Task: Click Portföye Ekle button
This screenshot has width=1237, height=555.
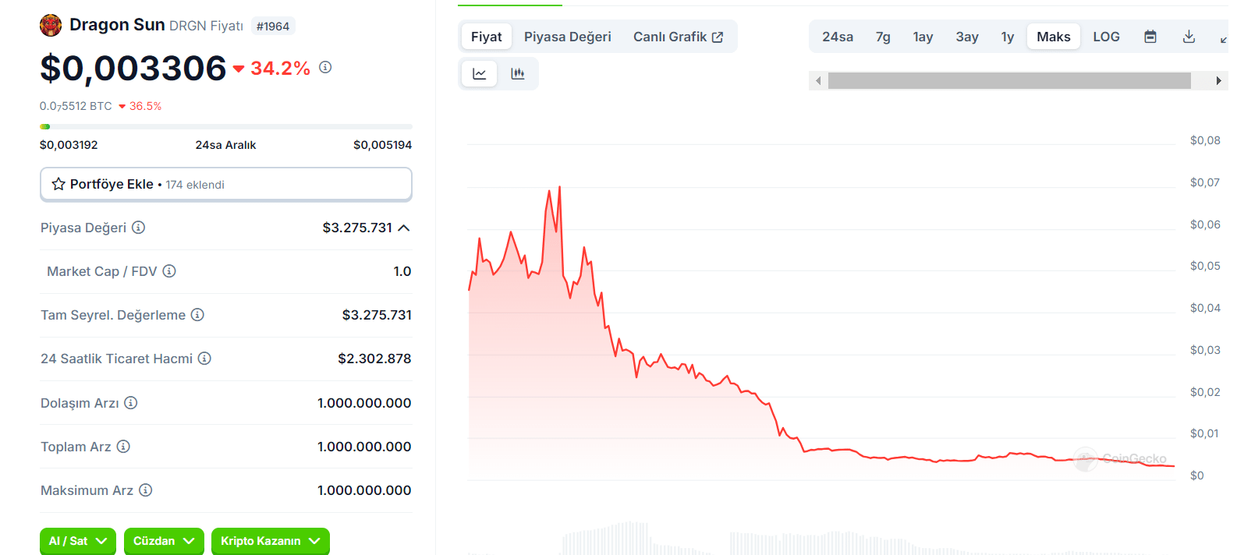Action: [x=226, y=184]
